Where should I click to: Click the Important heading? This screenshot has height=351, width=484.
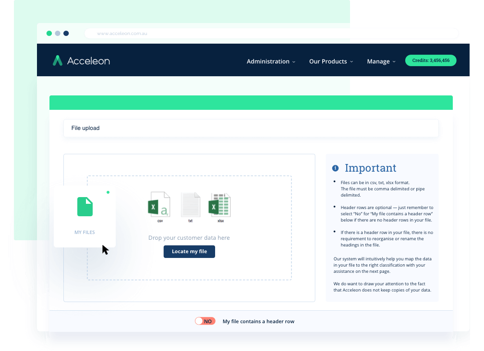tap(370, 168)
